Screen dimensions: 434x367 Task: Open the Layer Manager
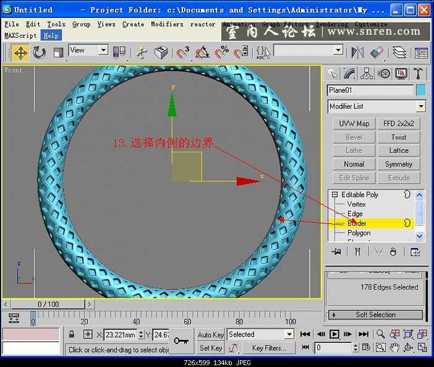(399, 53)
